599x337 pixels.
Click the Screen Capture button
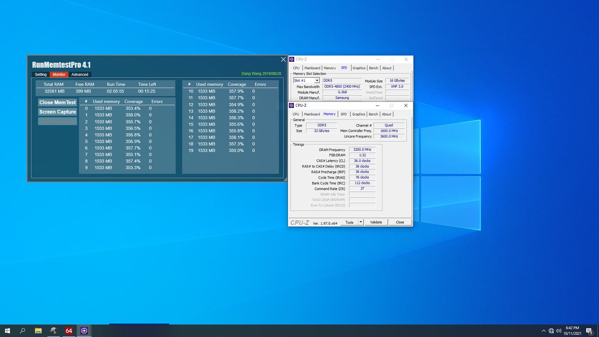click(57, 112)
